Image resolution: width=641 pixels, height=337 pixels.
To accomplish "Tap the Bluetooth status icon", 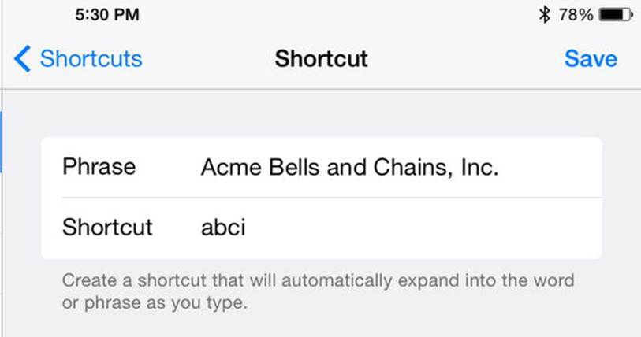I will [544, 15].
